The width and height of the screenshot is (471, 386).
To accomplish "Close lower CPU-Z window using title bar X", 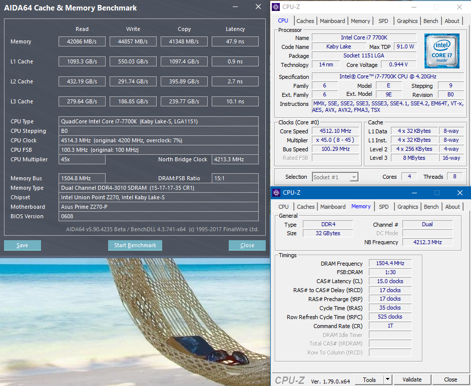I will [x=459, y=193].
